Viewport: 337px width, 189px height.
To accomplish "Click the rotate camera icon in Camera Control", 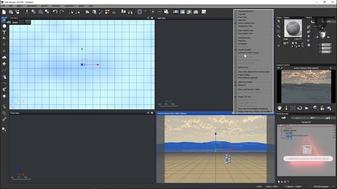I will [300, 108].
